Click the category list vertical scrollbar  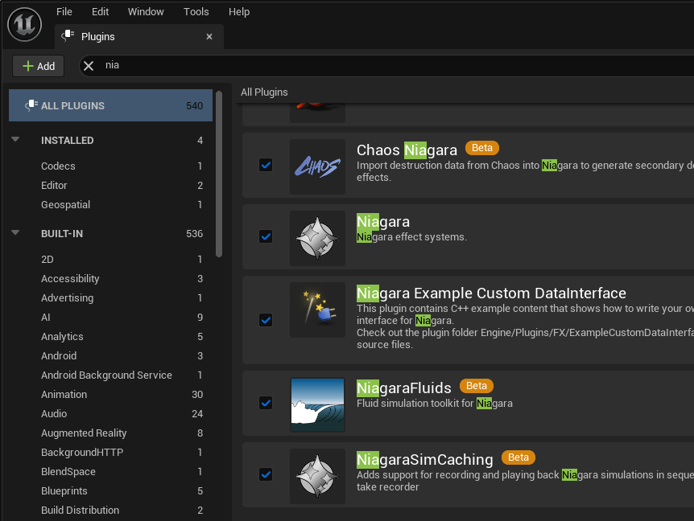(x=219, y=174)
